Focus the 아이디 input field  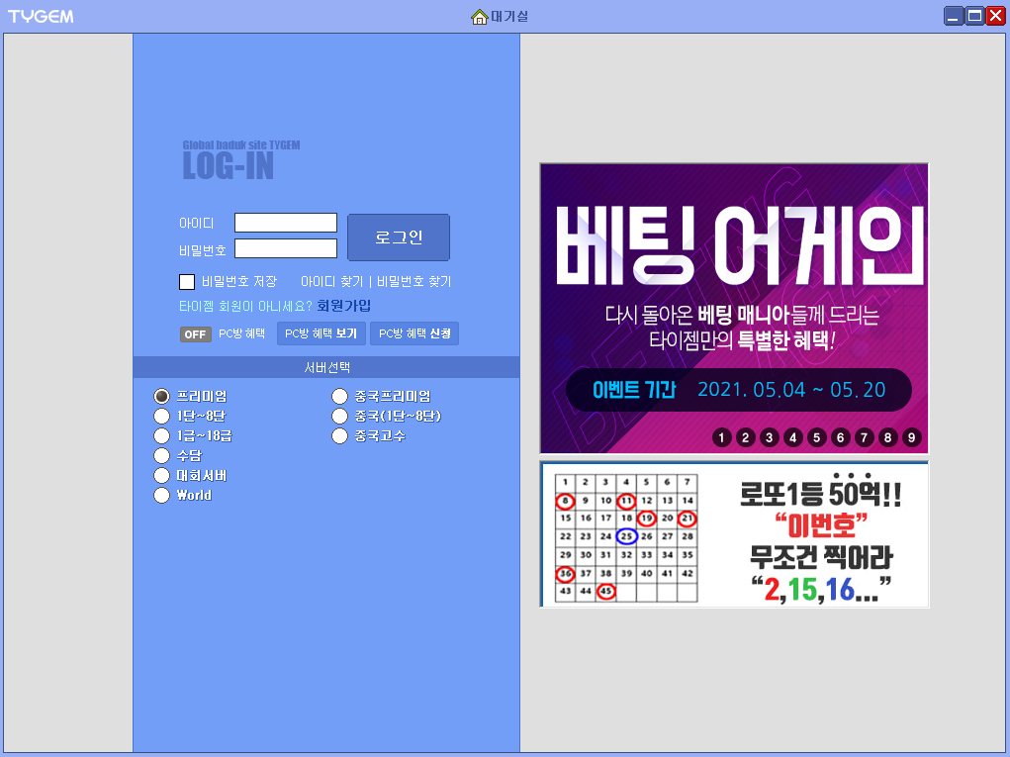coord(286,223)
